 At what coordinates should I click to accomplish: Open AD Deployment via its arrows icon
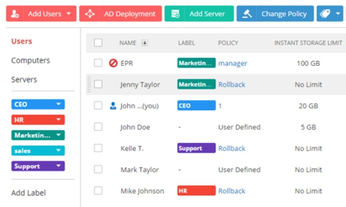(x=89, y=14)
